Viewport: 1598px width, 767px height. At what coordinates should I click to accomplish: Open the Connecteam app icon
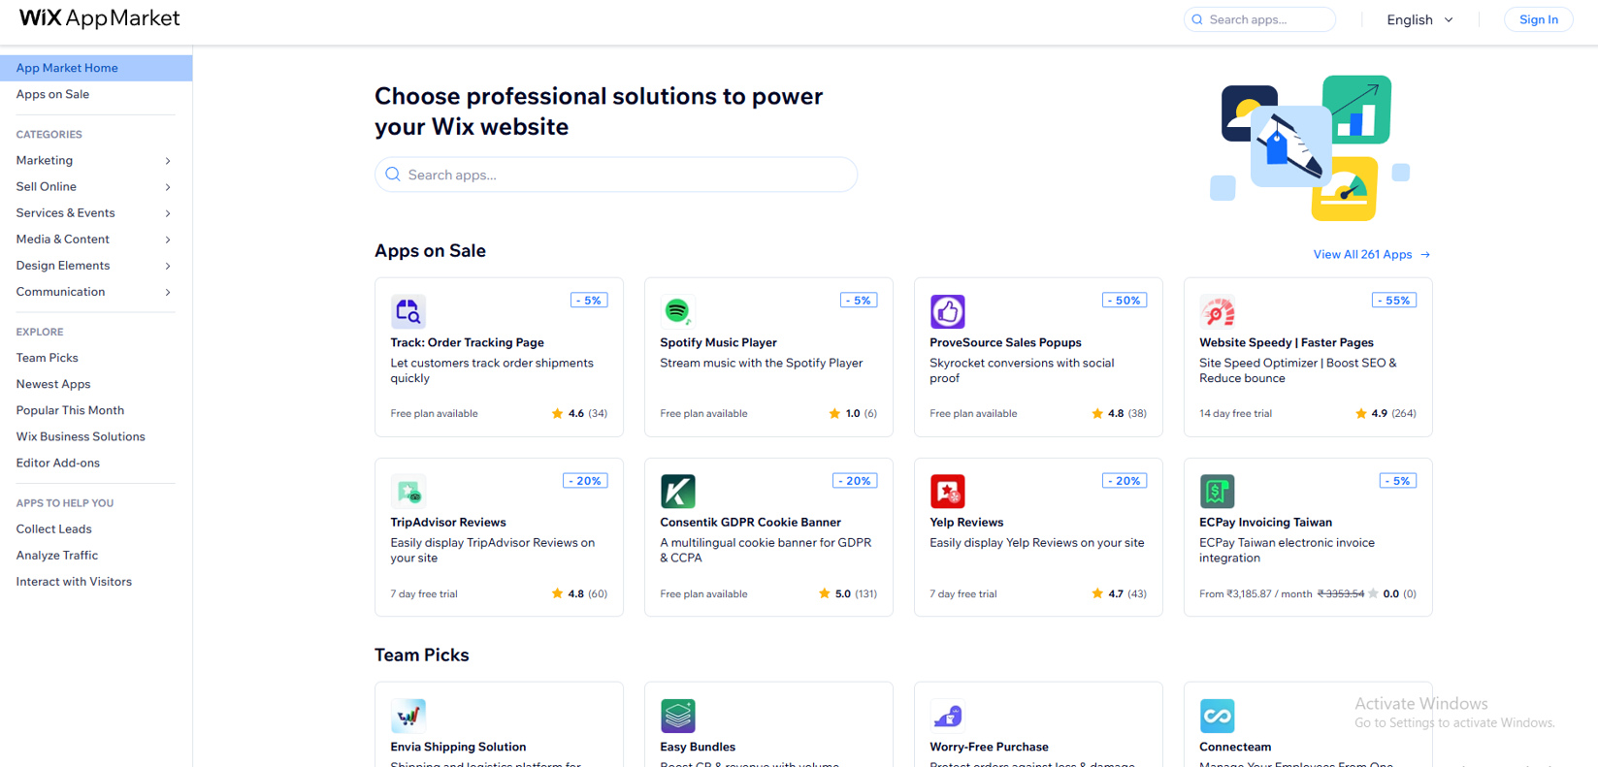coord(1217,716)
